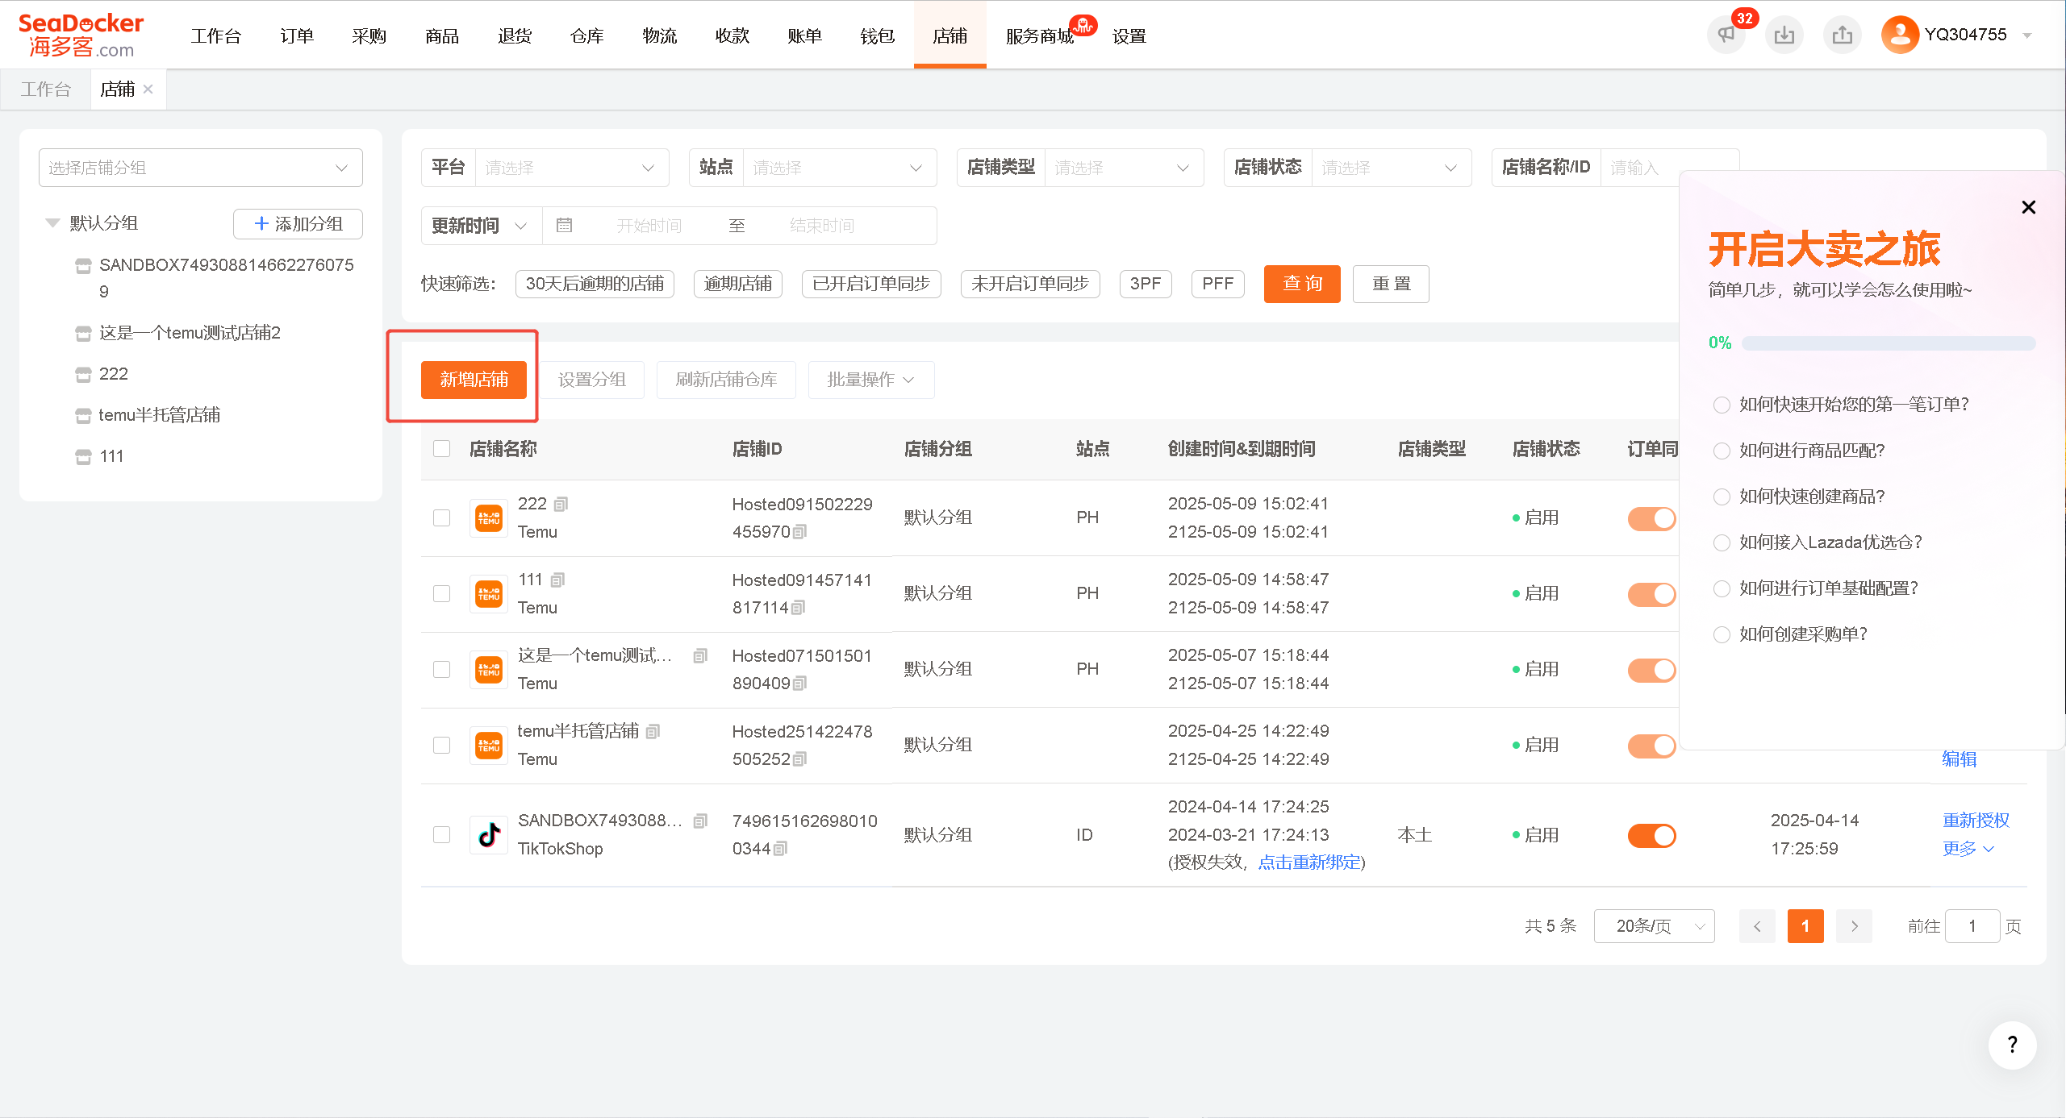The image size is (2066, 1118).
Task: Copy store ID ending 817114
Action: click(798, 608)
